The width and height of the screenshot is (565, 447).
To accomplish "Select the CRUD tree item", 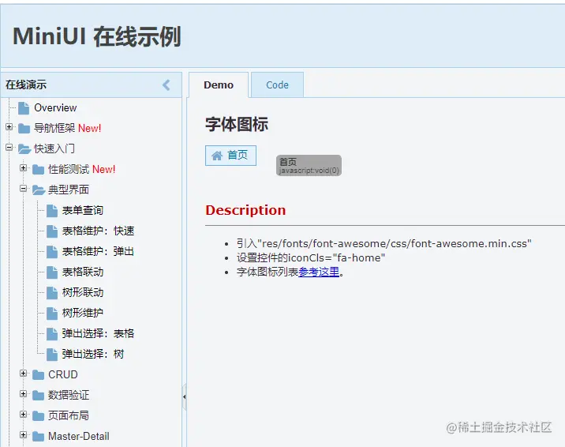I will point(63,375).
